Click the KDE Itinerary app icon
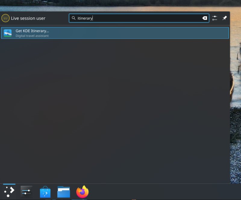This screenshot has width=241, height=200. [8, 33]
